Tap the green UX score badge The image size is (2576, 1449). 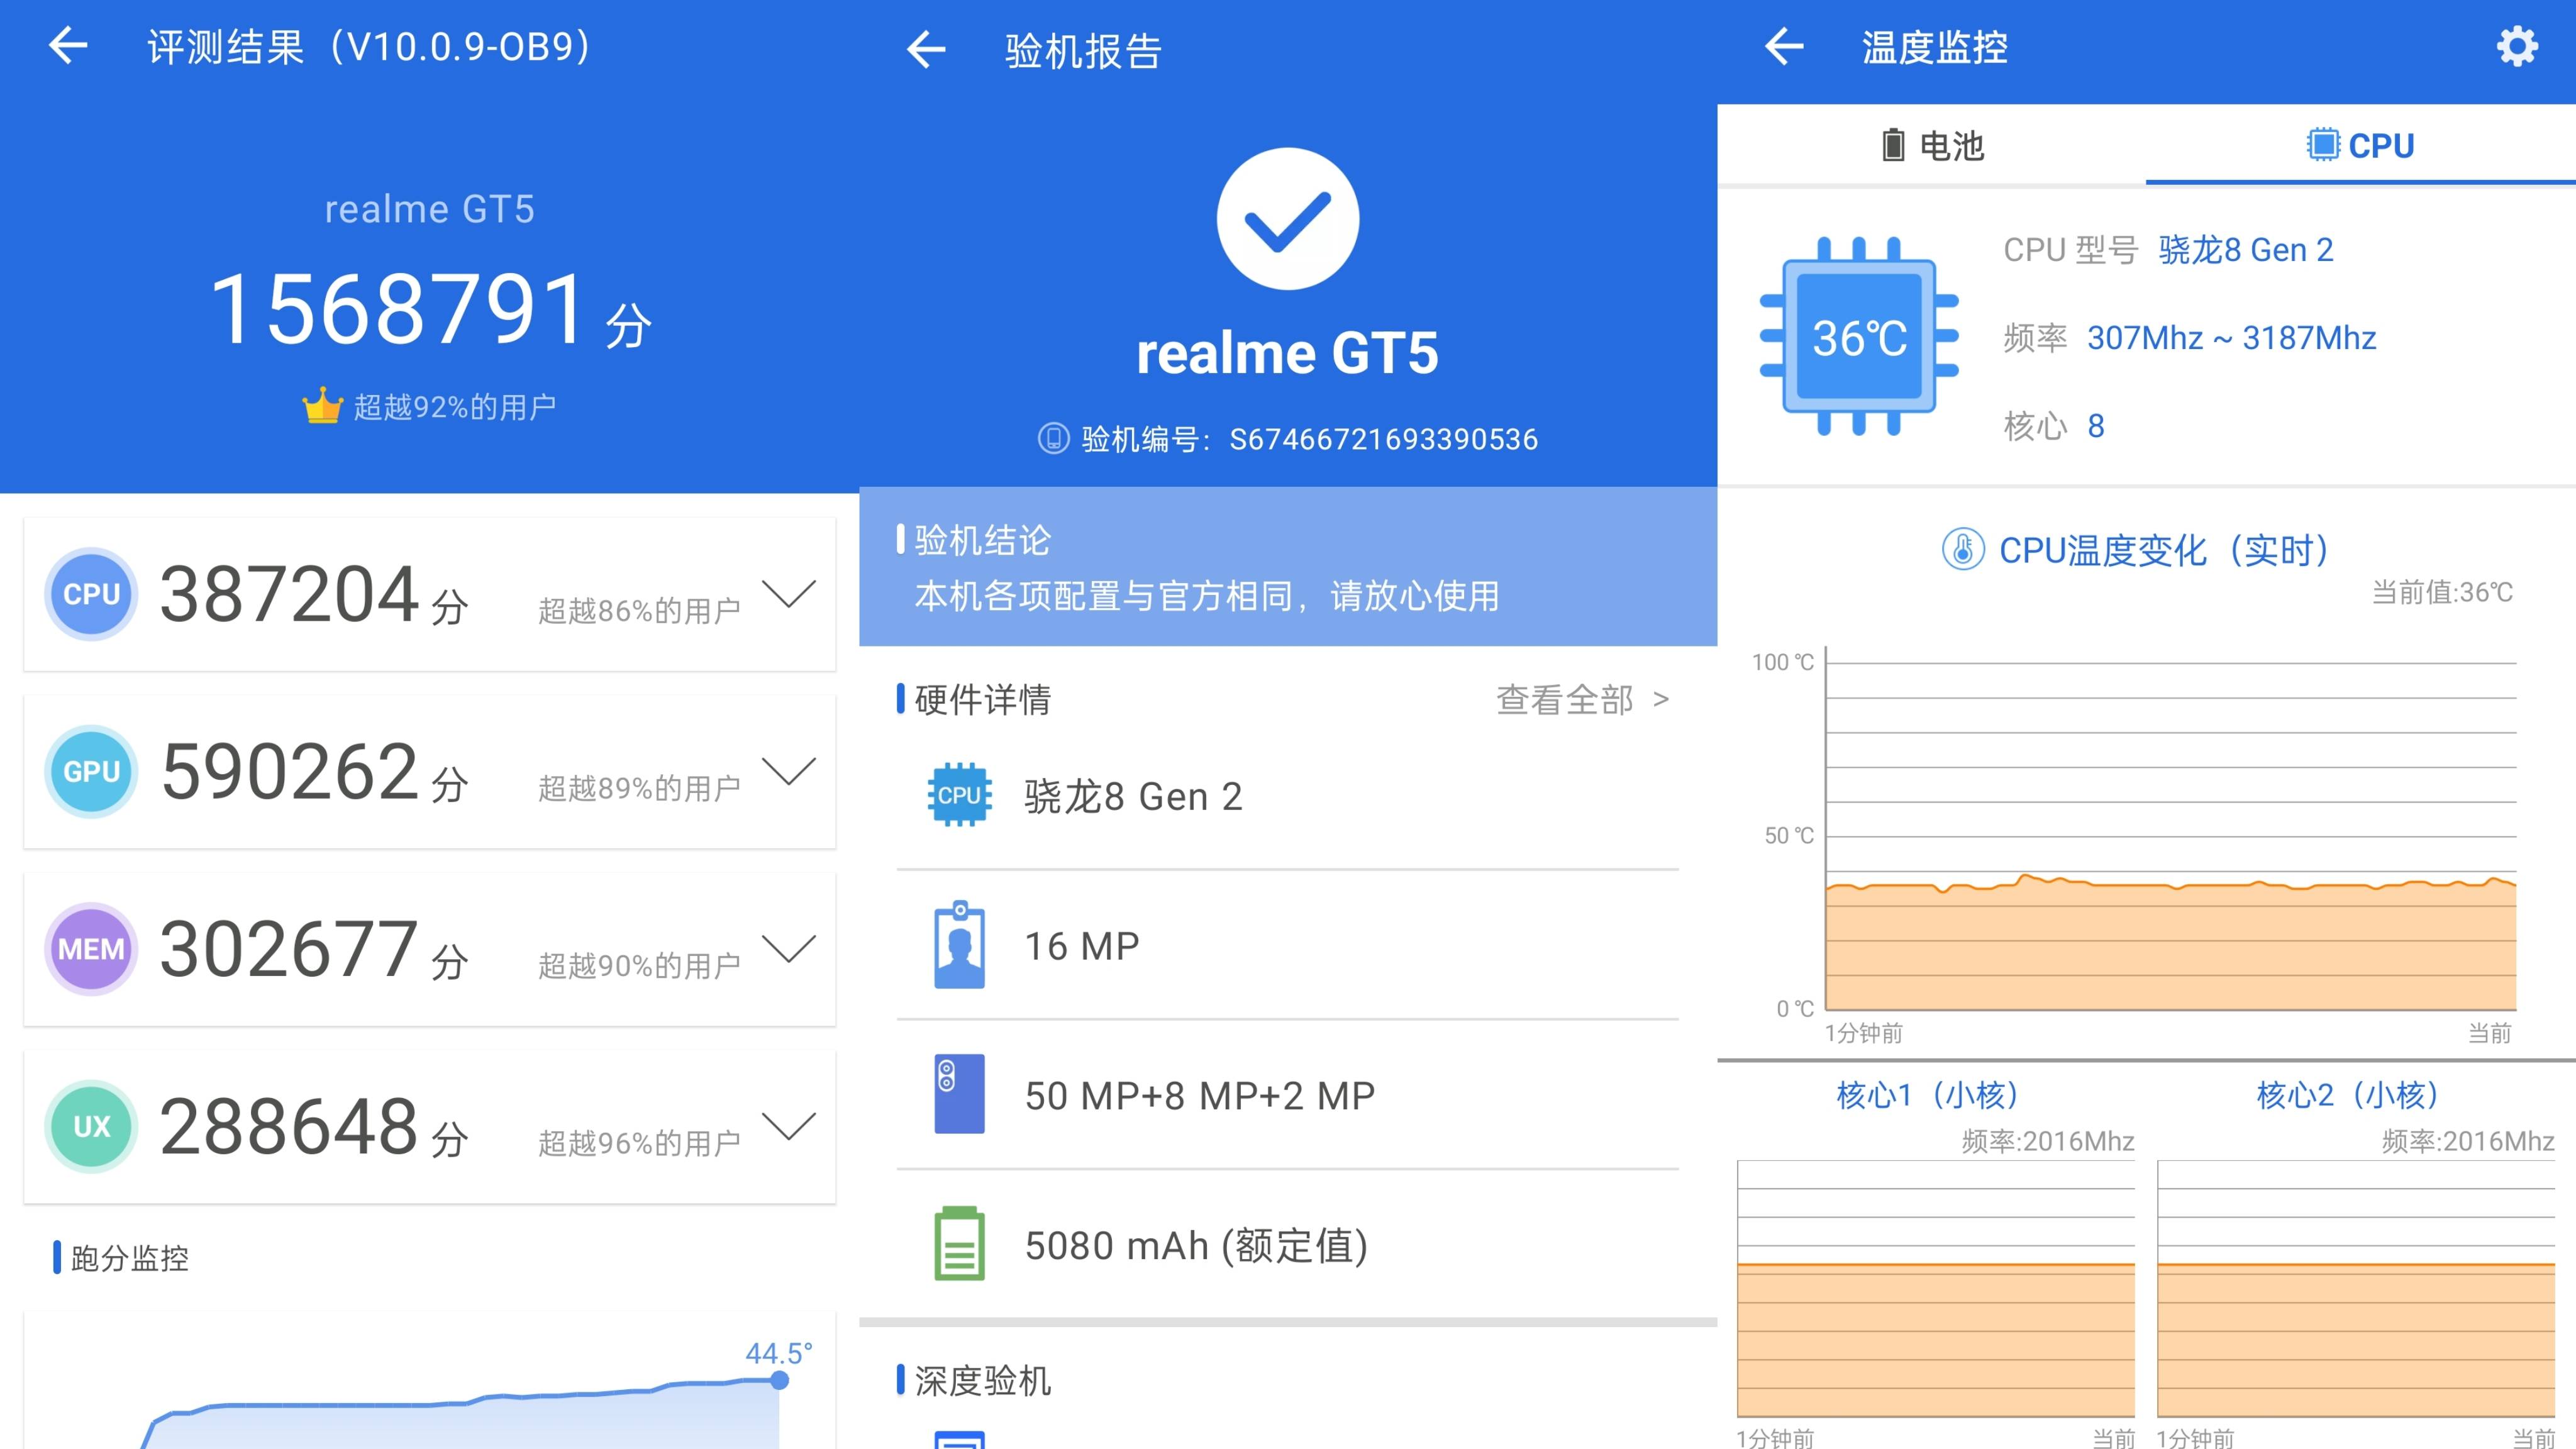91,1126
